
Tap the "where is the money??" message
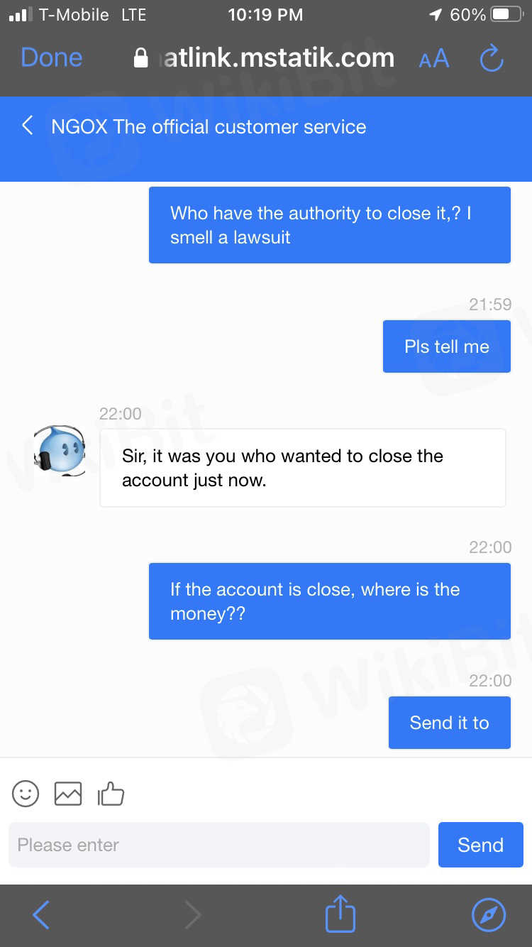329,601
